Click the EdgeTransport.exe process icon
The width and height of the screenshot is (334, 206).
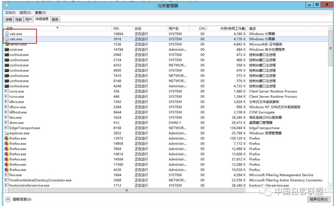point(6,128)
